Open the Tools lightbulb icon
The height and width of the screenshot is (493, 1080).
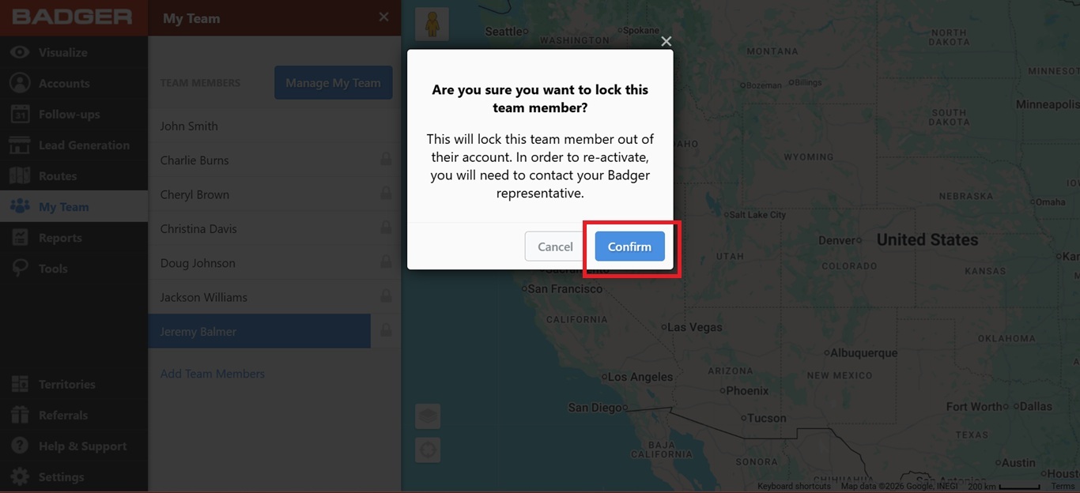tap(20, 269)
